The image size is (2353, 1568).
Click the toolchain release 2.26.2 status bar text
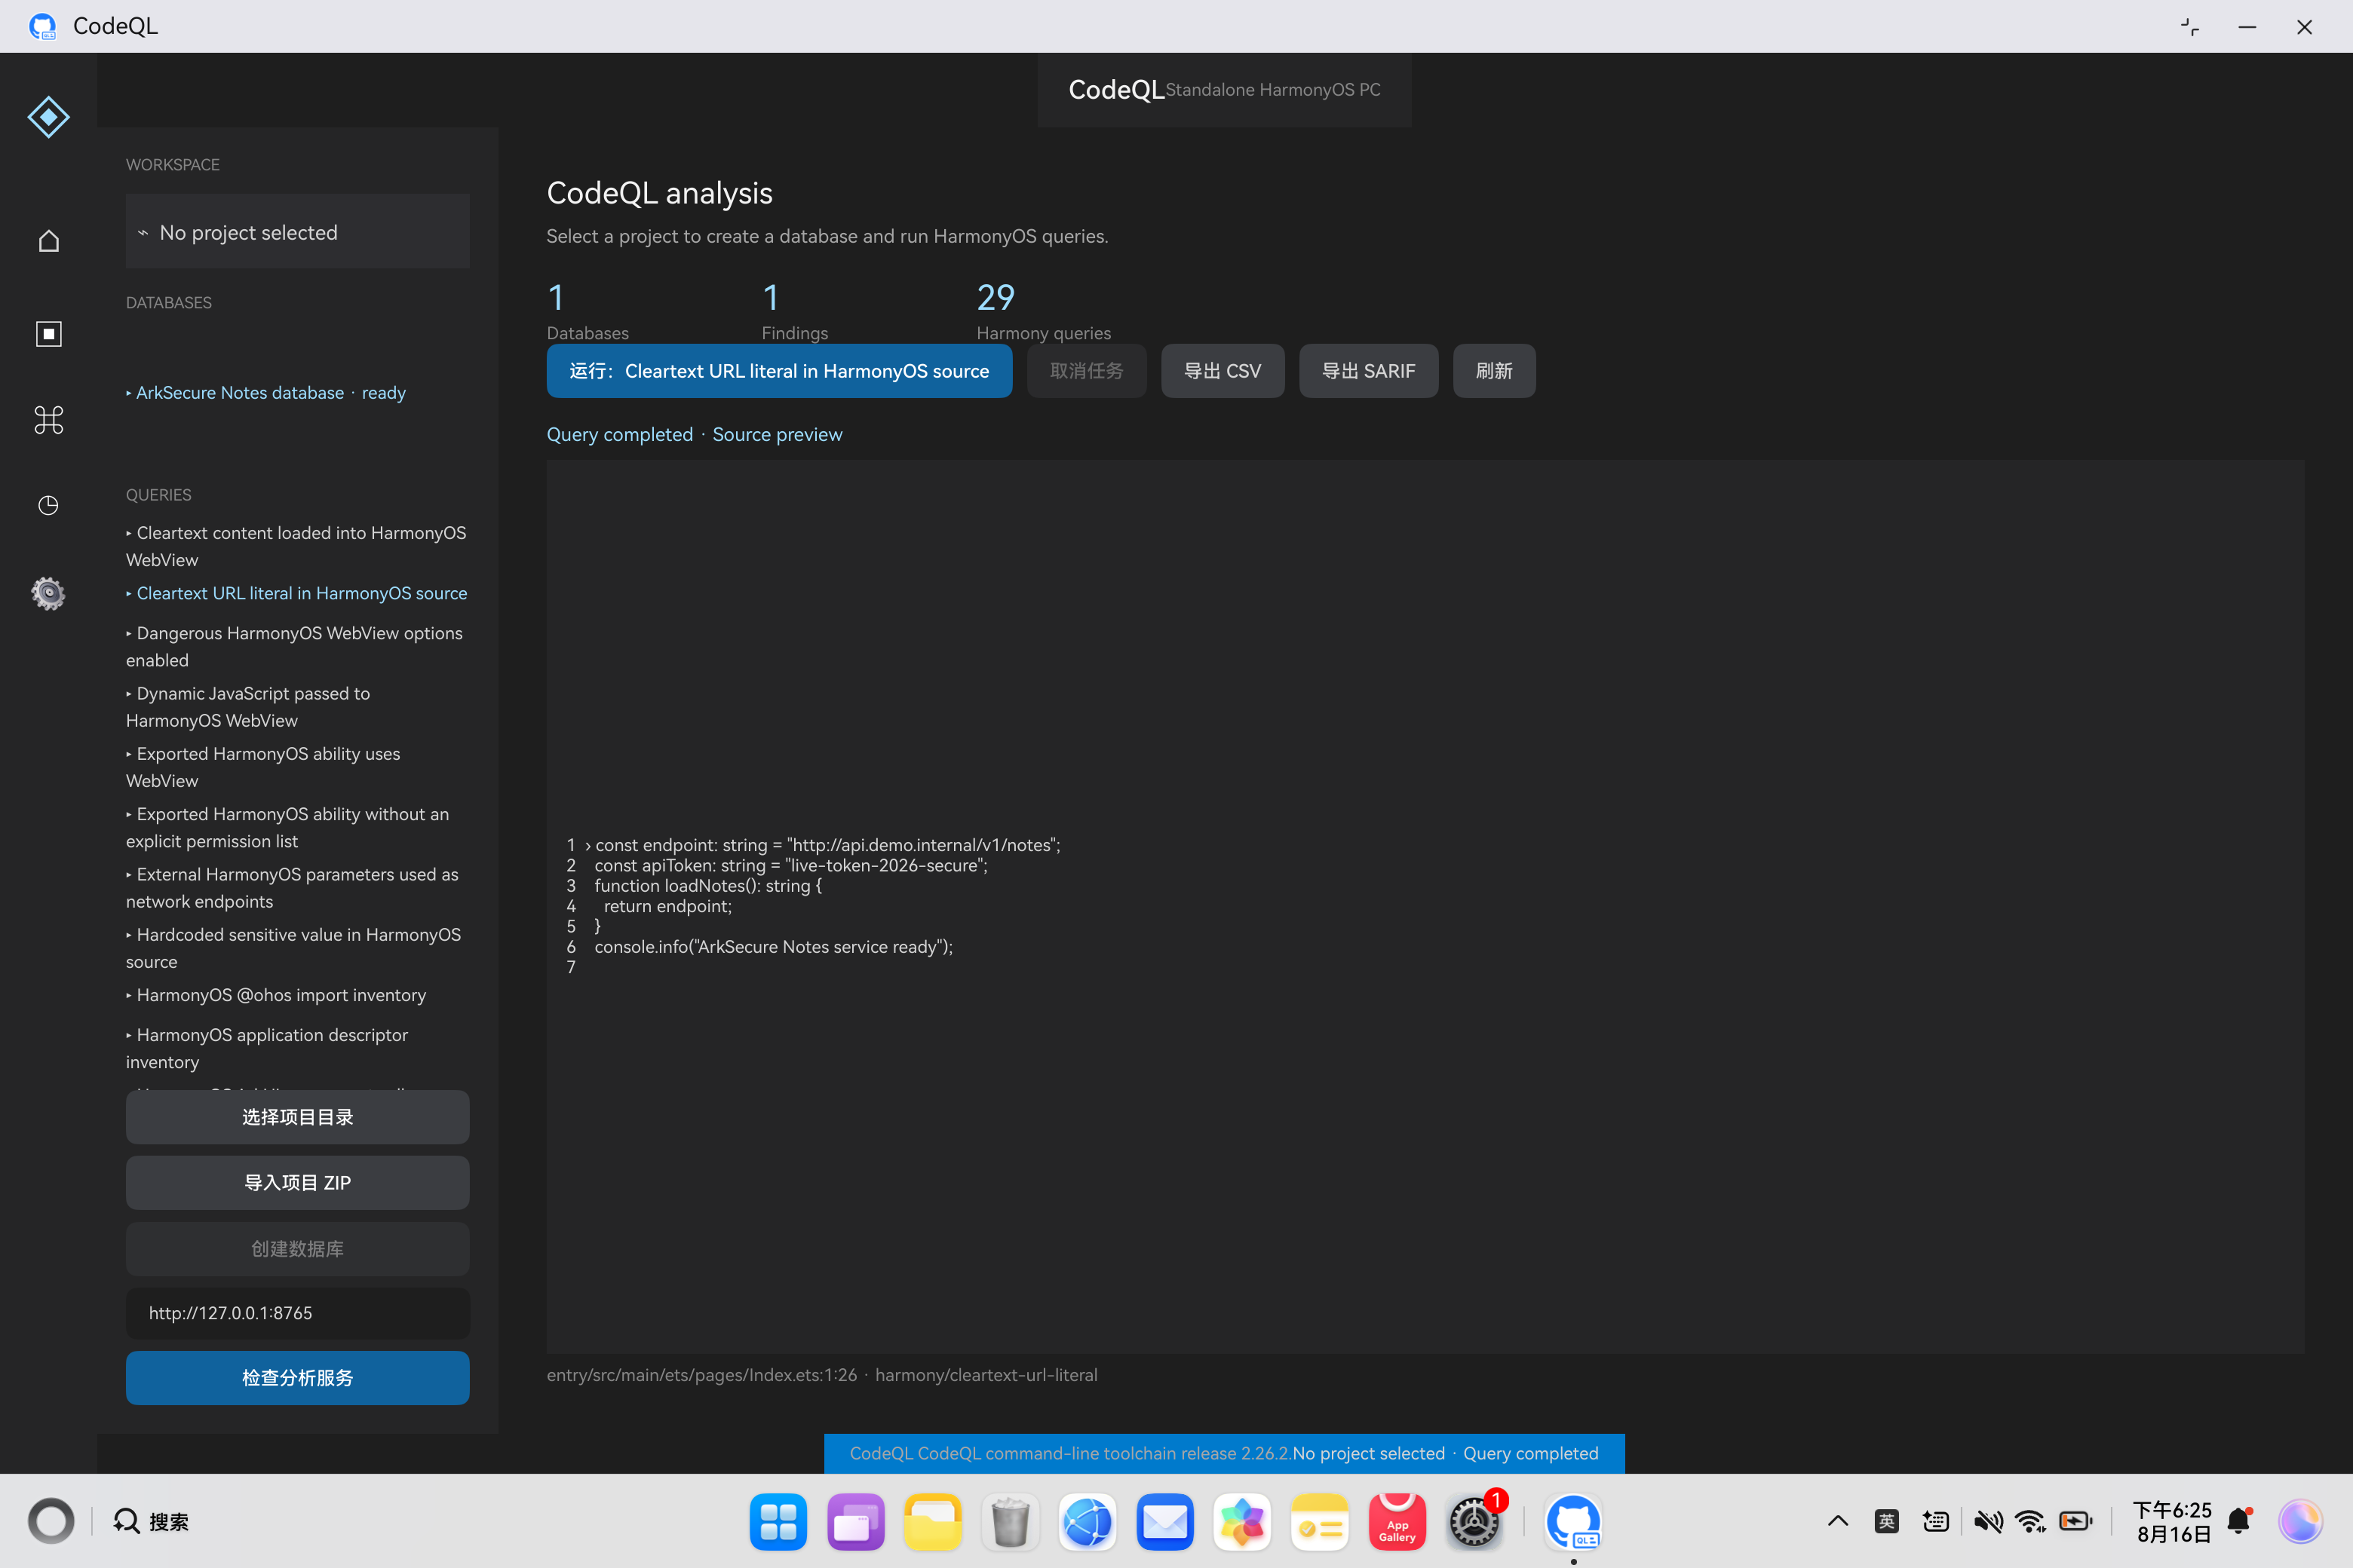point(1069,1453)
